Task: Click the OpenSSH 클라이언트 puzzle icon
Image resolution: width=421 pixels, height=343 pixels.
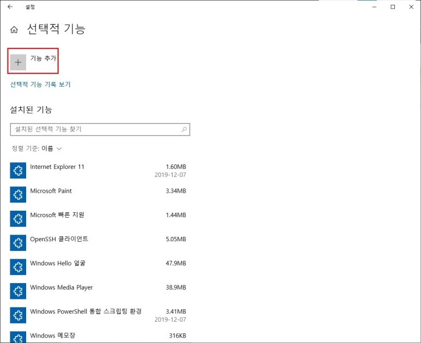Action: 18,243
